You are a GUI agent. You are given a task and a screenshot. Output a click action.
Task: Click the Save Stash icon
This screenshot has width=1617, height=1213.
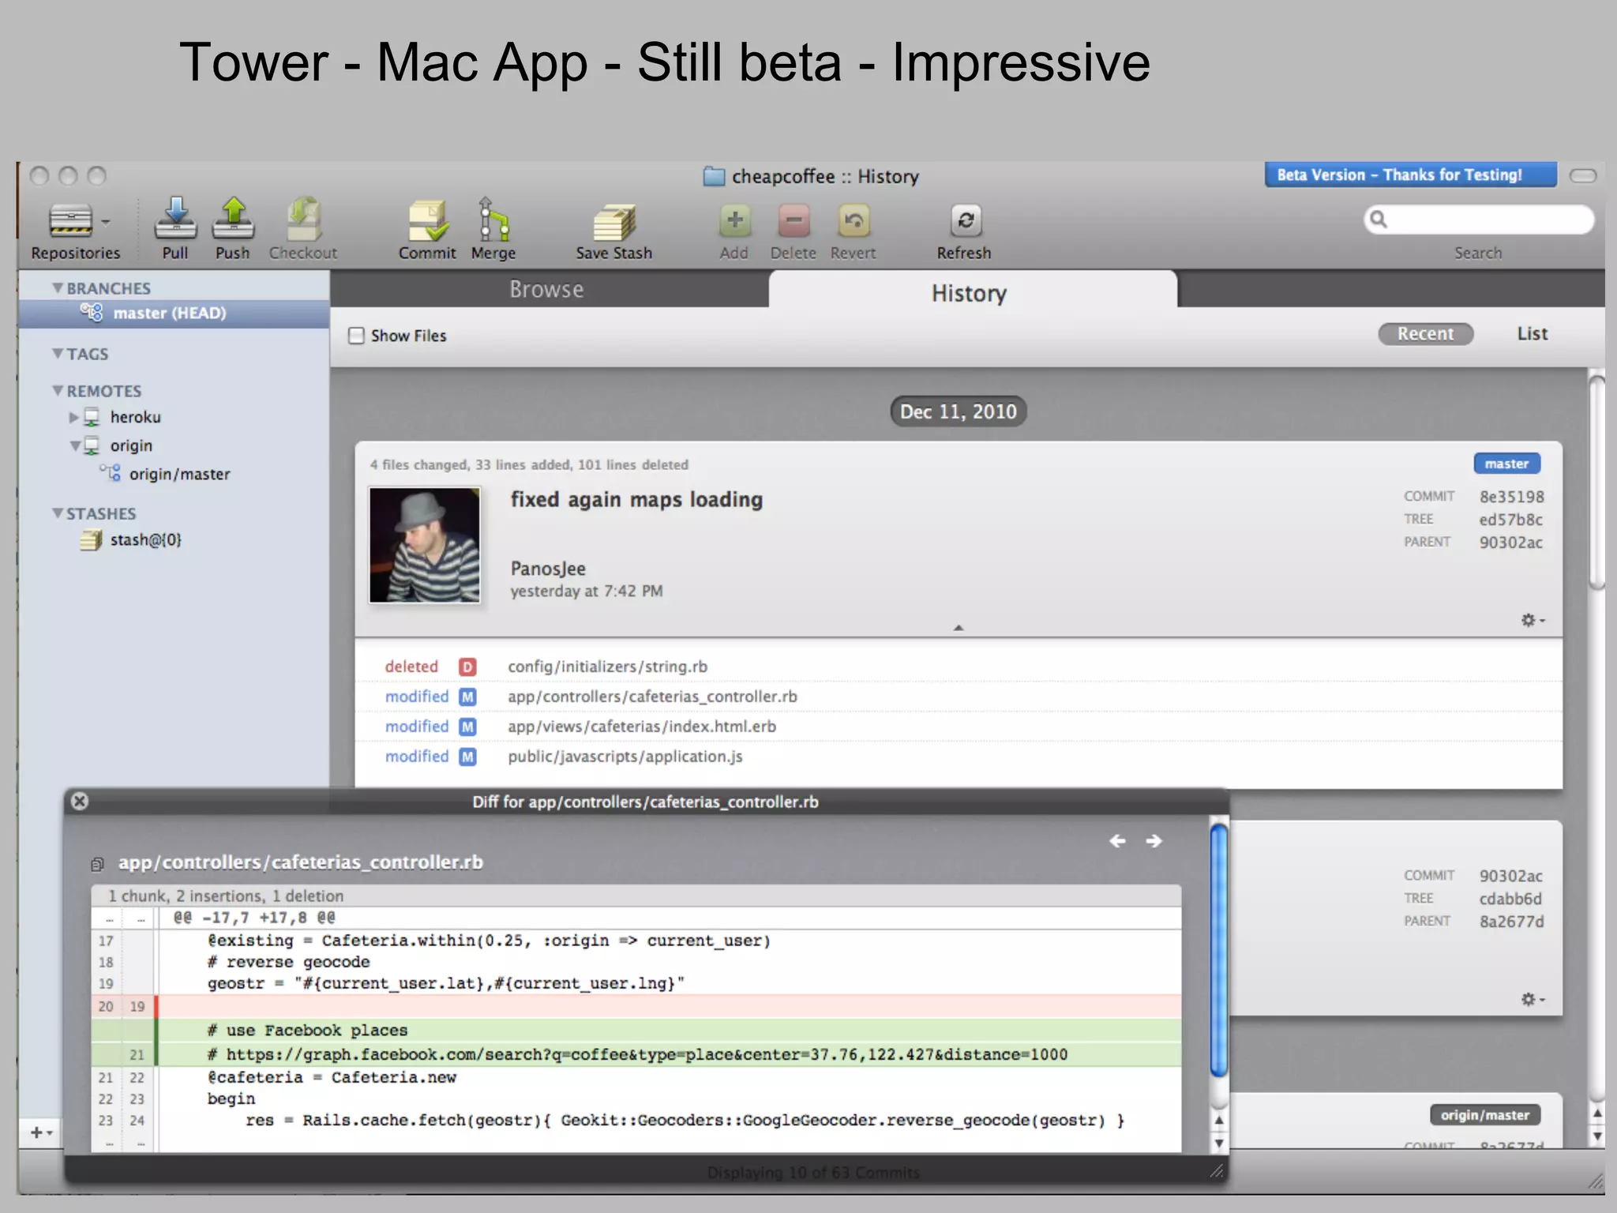pos(614,223)
